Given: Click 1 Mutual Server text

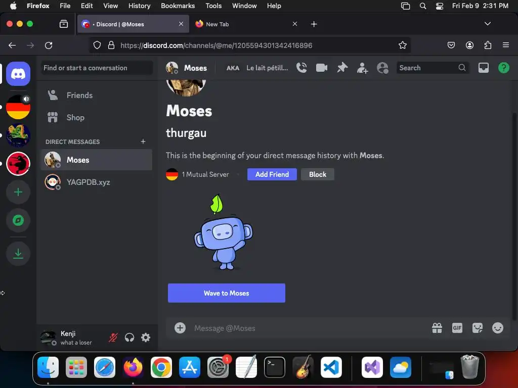Looking at the screenshot, I should pos(205,174).
